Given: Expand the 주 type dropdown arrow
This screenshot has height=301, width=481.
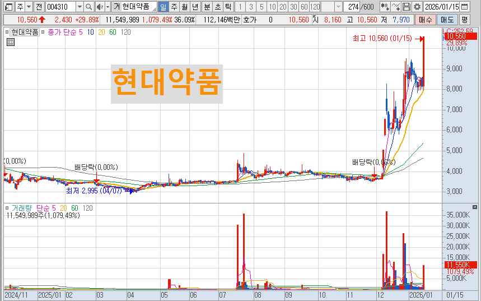Looking at the screenshot, I should [x=29, y=7].
